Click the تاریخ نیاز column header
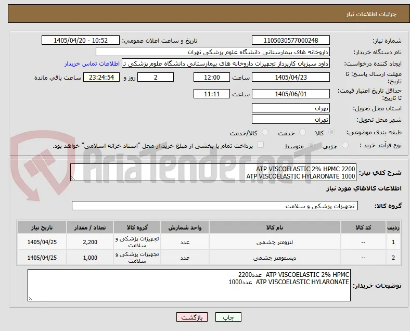410x331 pixels. 42,227
